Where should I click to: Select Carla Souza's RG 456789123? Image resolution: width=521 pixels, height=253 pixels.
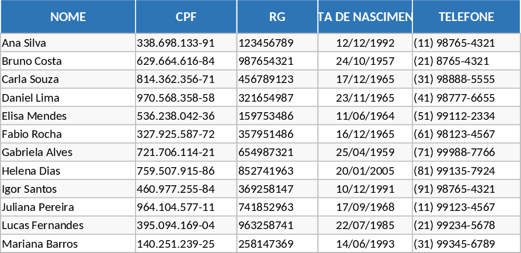pos(266,79)
